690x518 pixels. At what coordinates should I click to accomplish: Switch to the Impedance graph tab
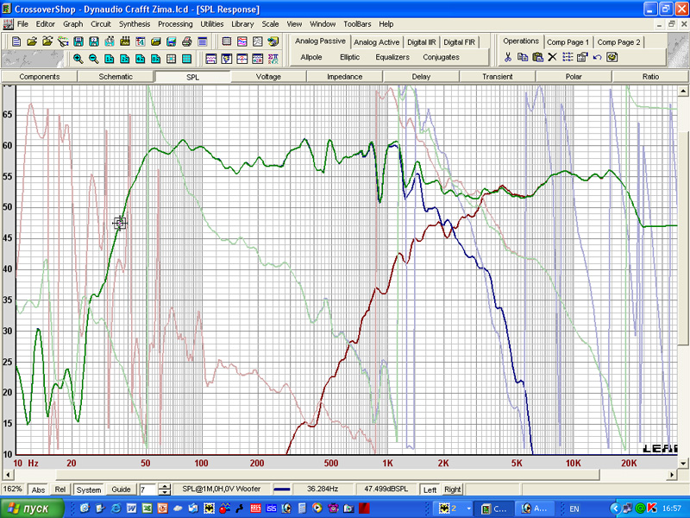344,77
